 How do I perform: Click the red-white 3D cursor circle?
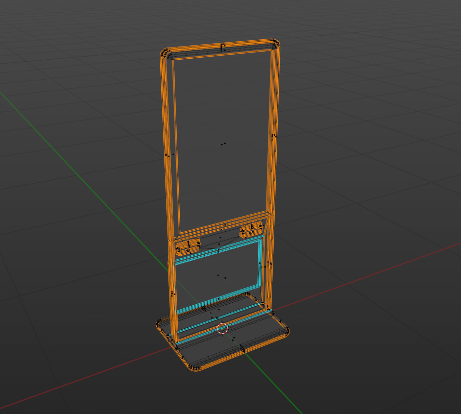tap(222, 328)
